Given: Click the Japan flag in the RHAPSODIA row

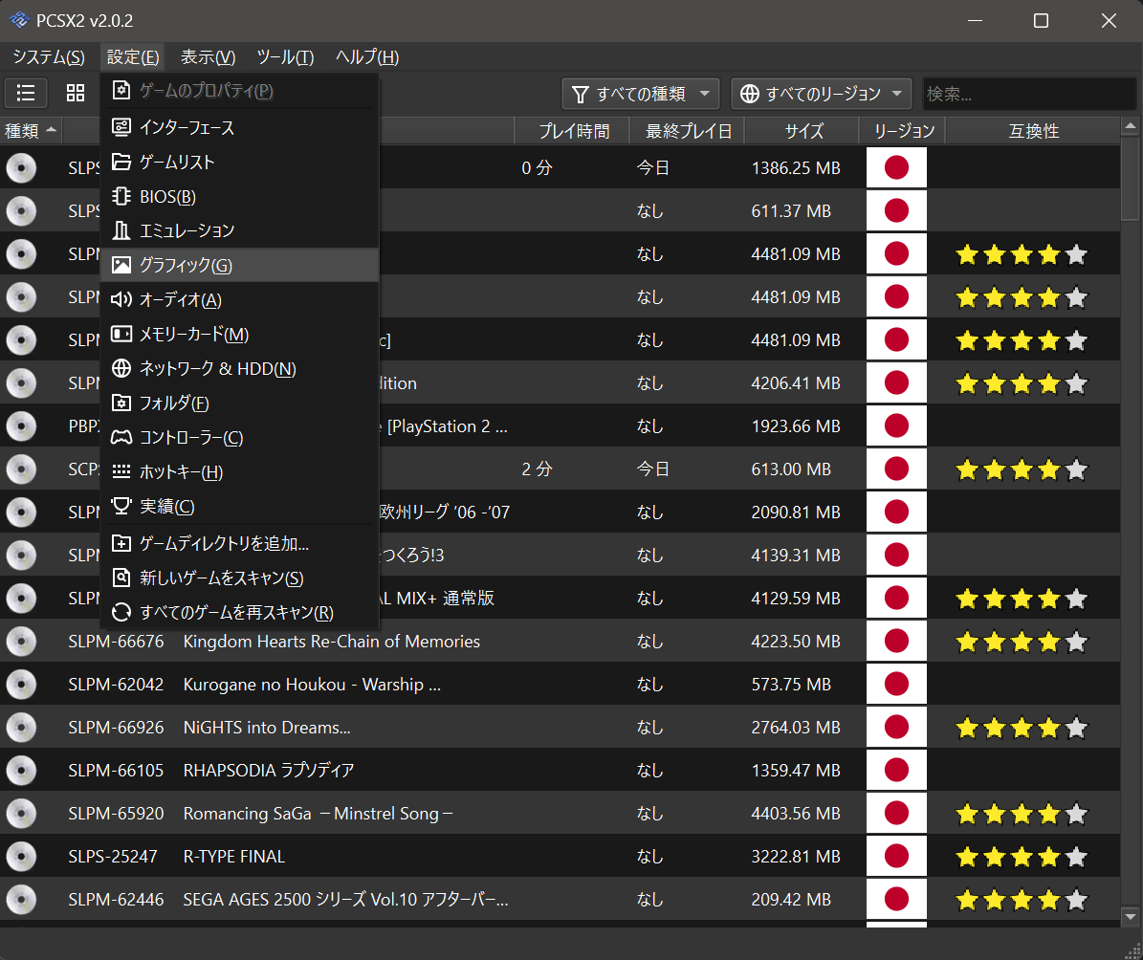Looking at the screenshot, I should (896, 770).
